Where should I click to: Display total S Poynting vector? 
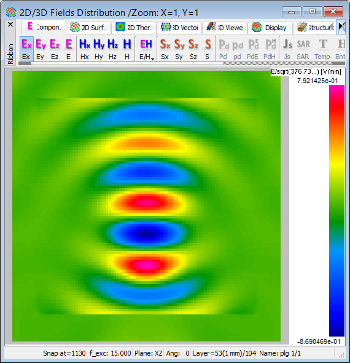(208, 49)
